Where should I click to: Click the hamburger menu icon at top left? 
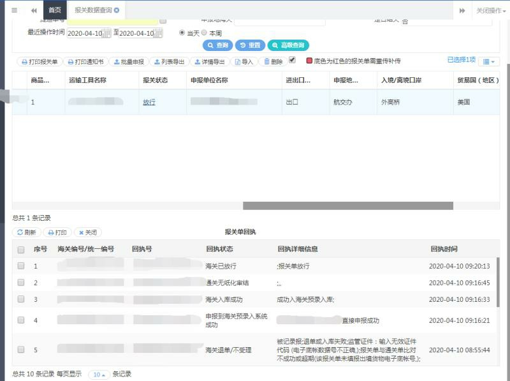coord(14,10)
